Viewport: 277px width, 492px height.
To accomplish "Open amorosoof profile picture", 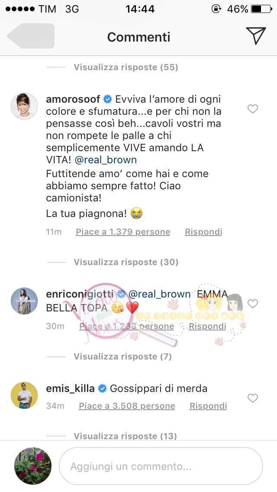I will (x=24, y=106).
